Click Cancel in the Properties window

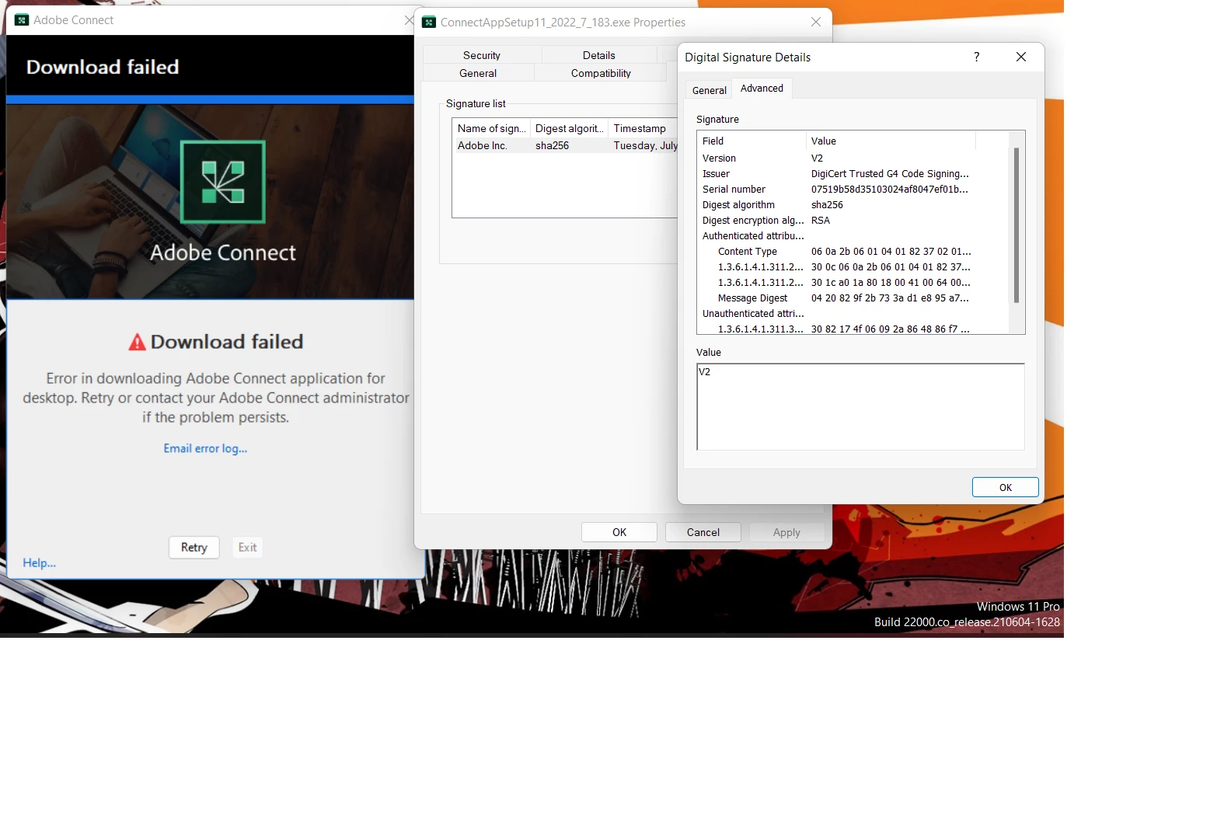tap(703, 532)
